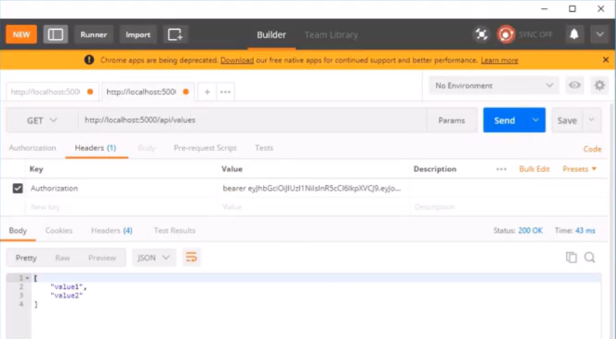The height and width of the screenshot is (339, 616).
Task: Collapse the JSON array at line 1
Action: [x=27, y=278]
